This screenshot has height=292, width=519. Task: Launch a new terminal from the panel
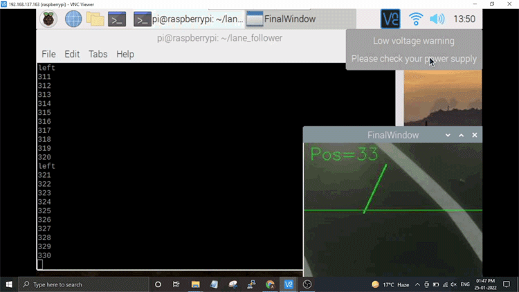coord(117,19)
